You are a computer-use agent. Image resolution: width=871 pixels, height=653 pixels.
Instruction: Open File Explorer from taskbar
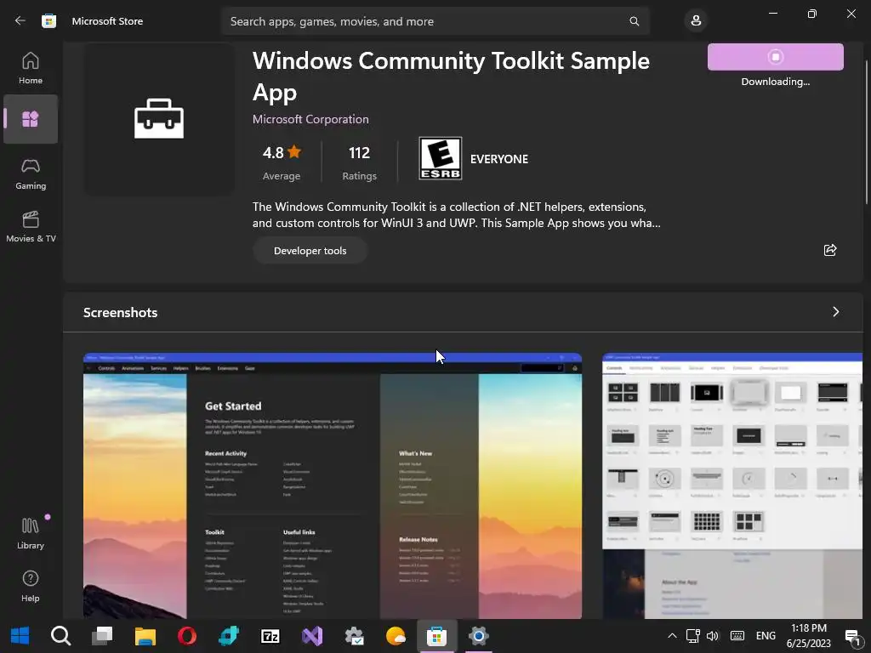(x=145, y=636)
